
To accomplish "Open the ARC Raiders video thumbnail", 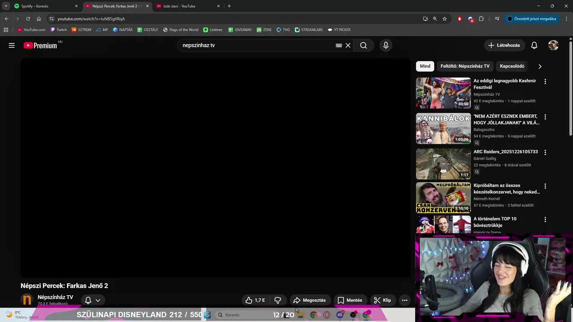I will point(443,164).
